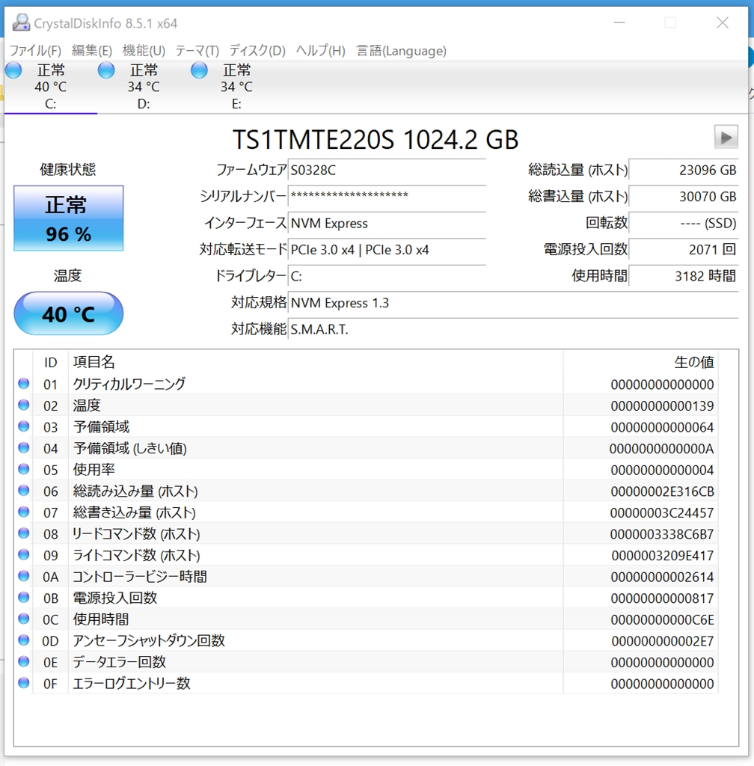Click status dot for drive C: tab
Screen dimensions: 754x766
[13, 70]
